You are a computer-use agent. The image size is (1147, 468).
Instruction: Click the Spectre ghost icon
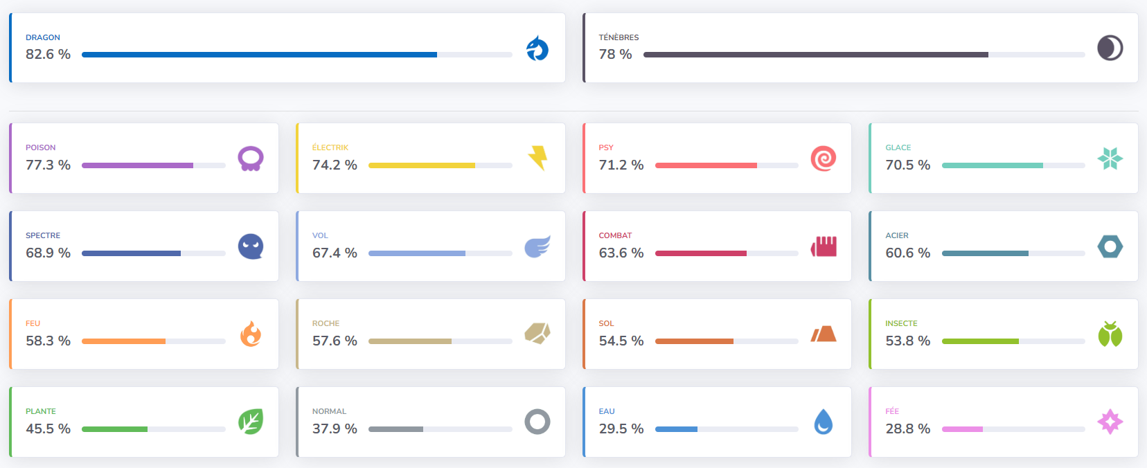pos(251,246)
